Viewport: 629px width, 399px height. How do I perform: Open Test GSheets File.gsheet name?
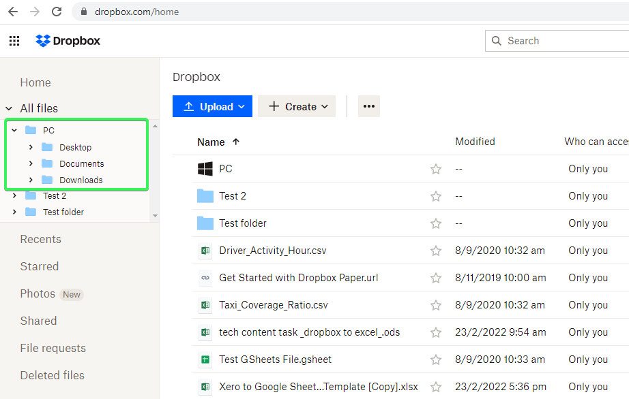pyautogui.click(x=275, y=360)
